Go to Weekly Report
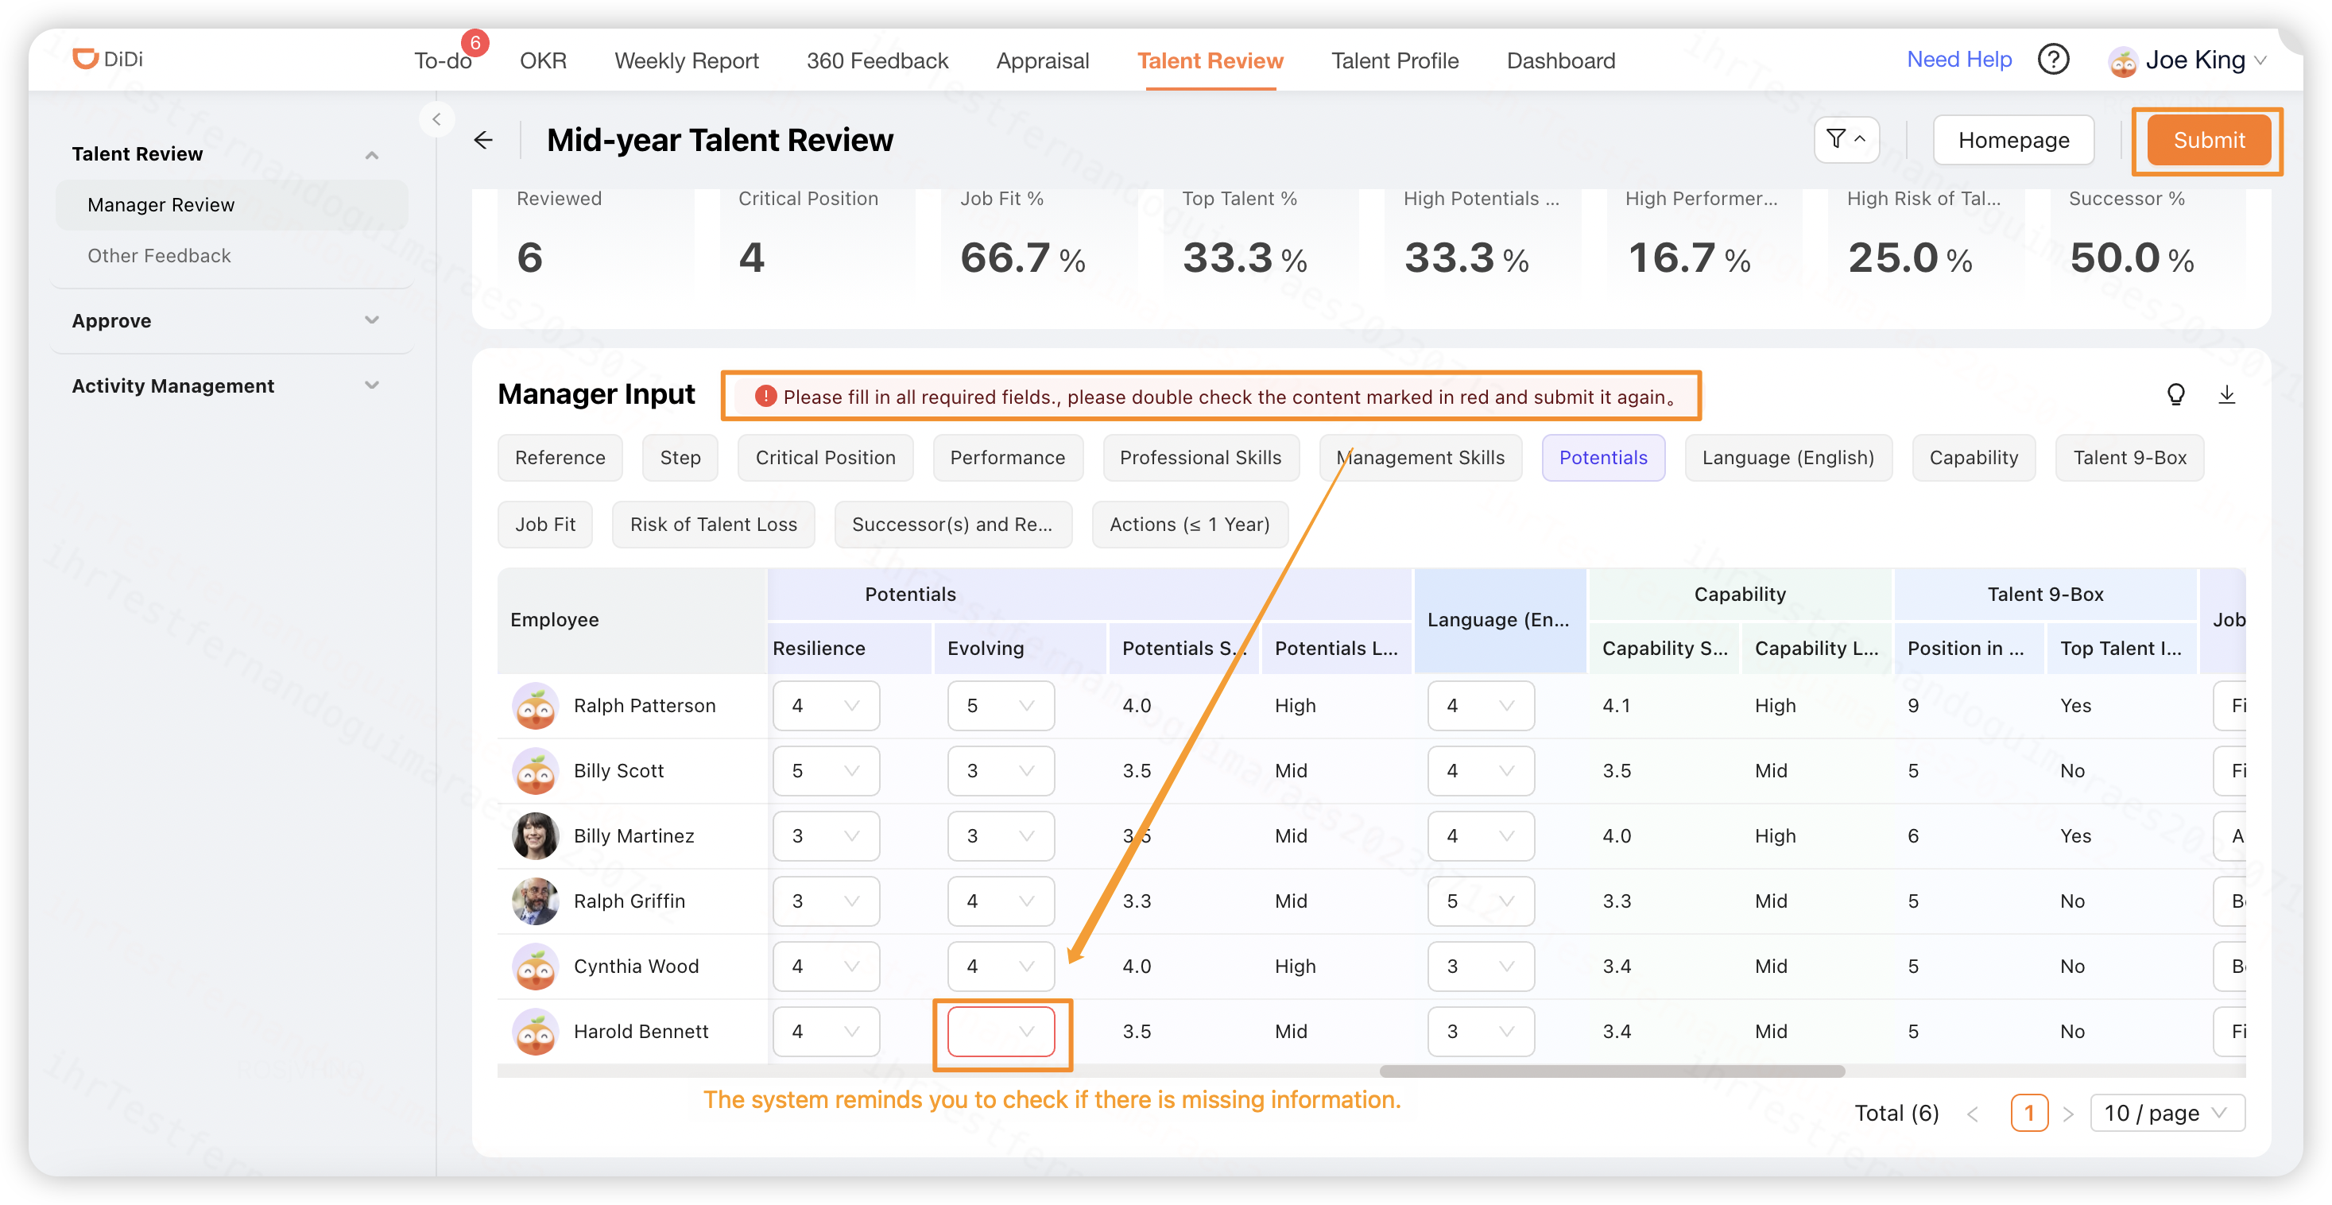The width and height of the screenshot is (2332, 1205). [x=686, y=60]
